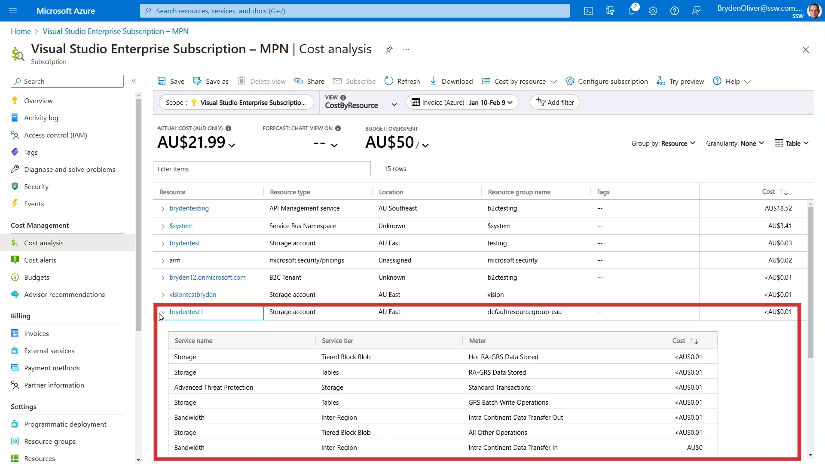
Task: Open the invoice date range dropdown
Action: [x=462, y=103]
